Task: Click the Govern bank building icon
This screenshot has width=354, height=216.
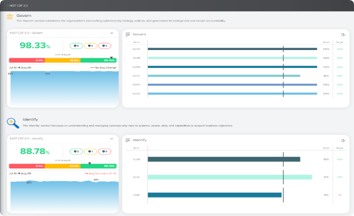Action: (x=10, y=16)
